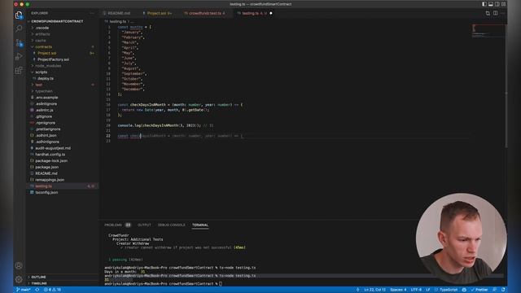Collapse CROWDFUNDSMARTCONTRACT root folder
The width and height of the screenshot is (521, 293).
63,21
